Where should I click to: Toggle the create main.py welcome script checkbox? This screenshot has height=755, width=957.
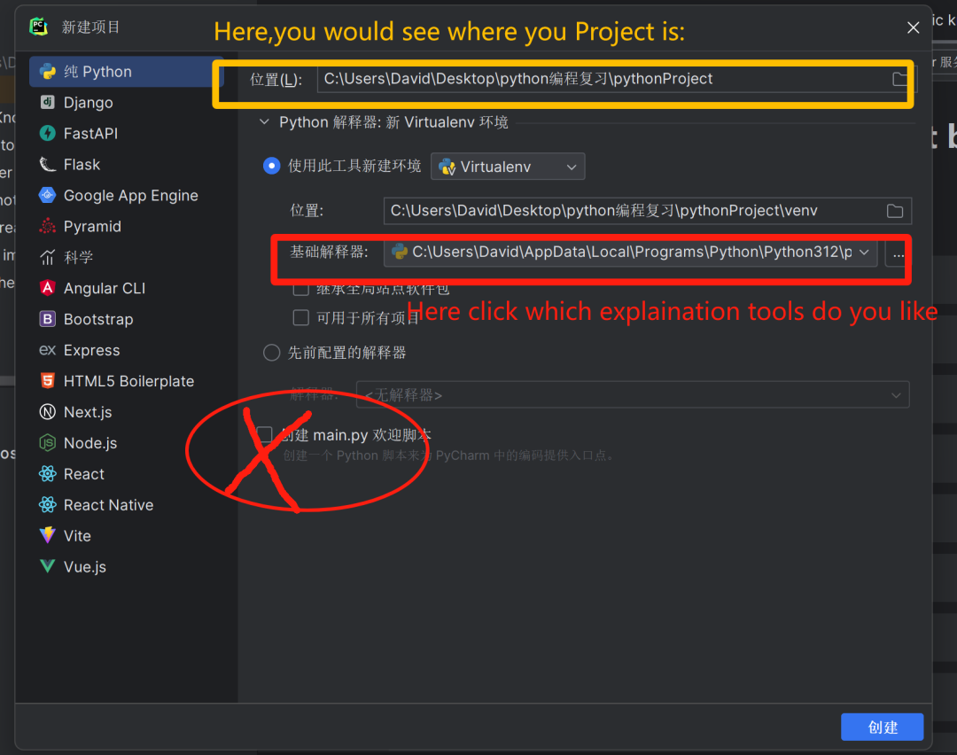[264, 434]
